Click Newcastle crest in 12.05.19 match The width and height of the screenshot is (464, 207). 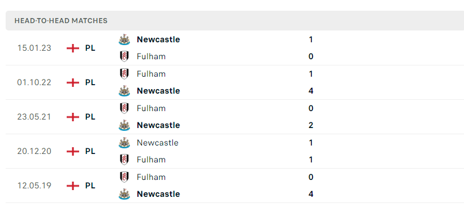click(124, 194)
